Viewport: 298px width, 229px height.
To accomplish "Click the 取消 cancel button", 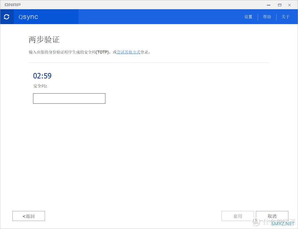I will (x=272, y=216).
